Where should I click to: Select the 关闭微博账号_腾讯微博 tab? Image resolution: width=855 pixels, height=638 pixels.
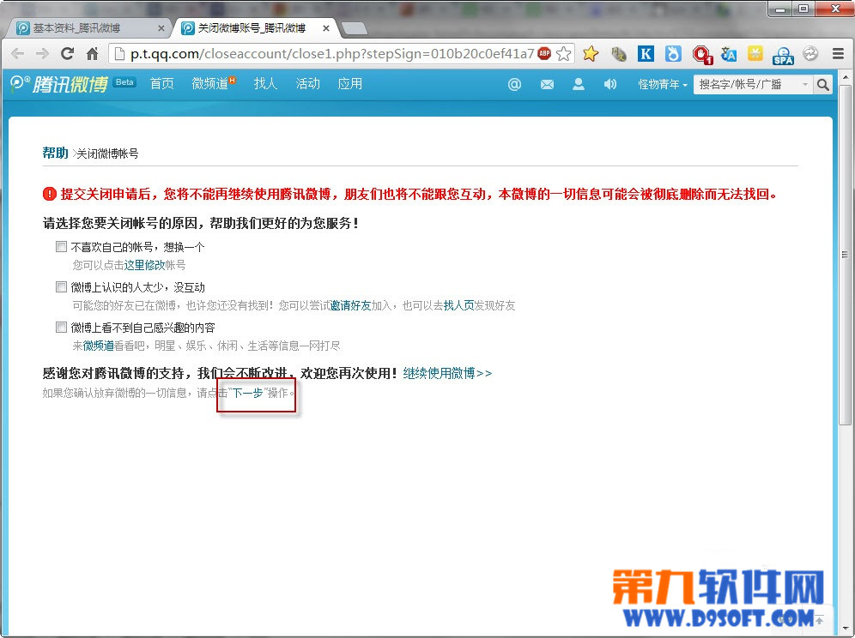coord(257,28)
